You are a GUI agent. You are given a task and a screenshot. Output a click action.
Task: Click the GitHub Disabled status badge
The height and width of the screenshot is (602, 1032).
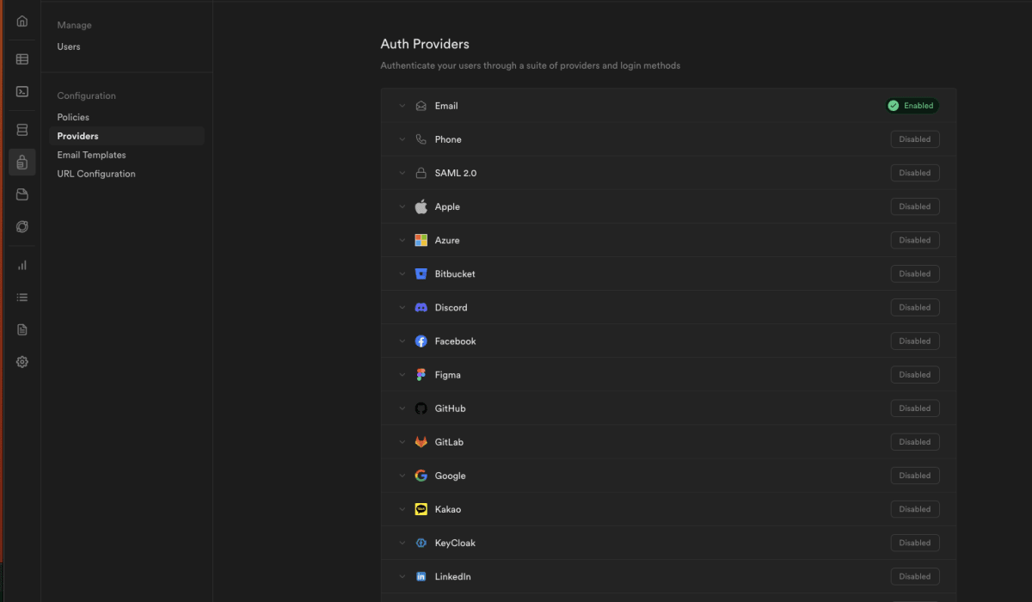point(915,408)
